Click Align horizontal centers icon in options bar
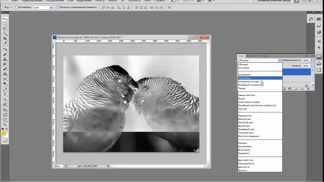 124,8
